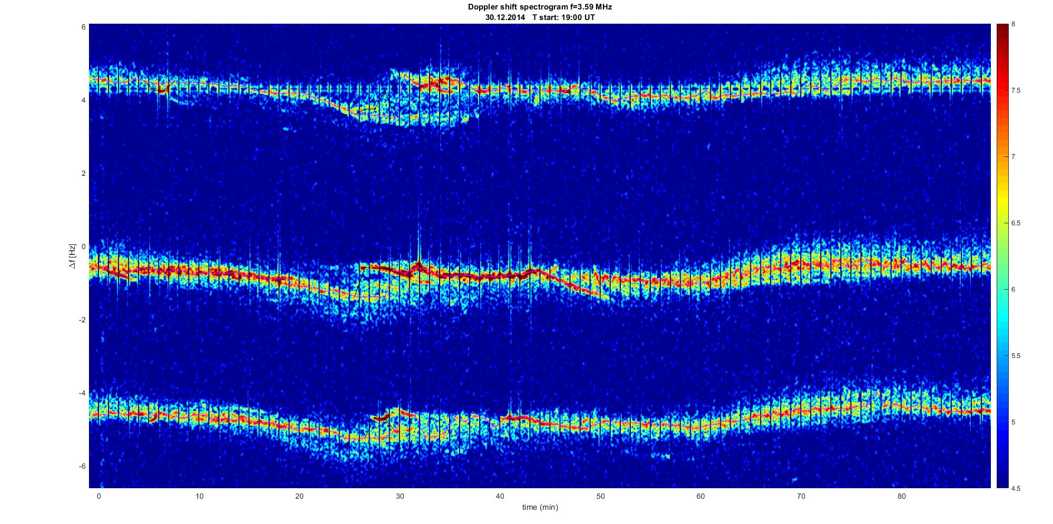Click the colorbar tick label '5.5'
The image size is (1053, 524).
1016,356
